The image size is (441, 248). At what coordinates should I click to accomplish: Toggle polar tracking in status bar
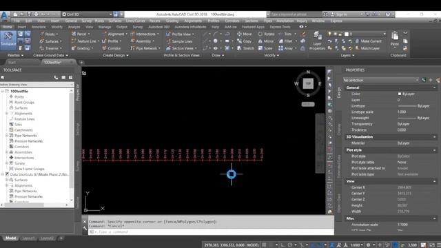click(290, 245)
